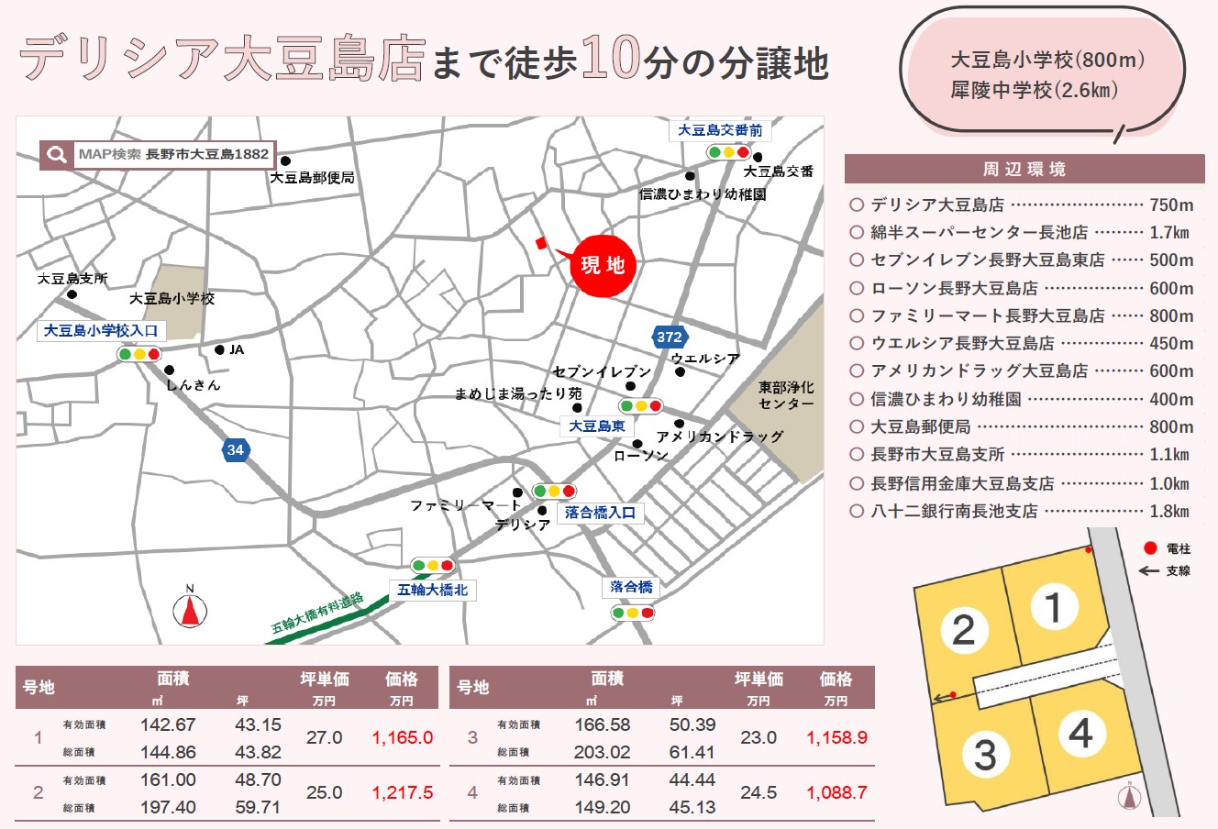
Task: Click the red 電柱 legend dot
Action: 1150,548
